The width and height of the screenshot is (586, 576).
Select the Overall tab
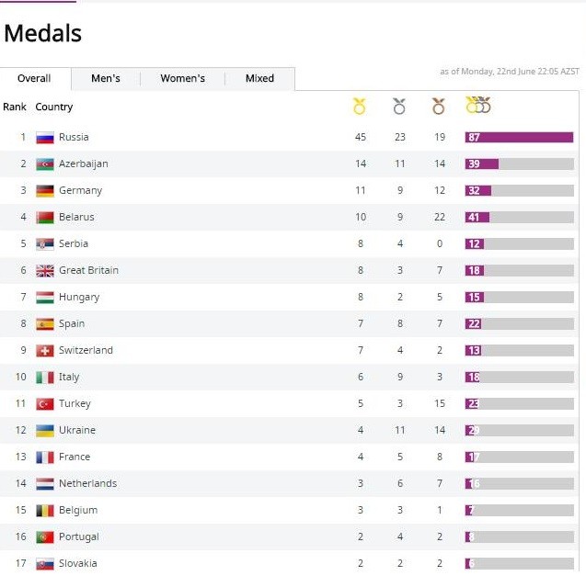pyautogui.click(x=34, y=79)
